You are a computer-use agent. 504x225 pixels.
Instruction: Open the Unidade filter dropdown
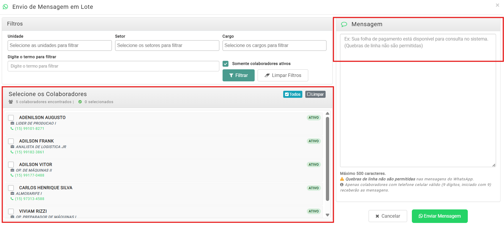click(59, 46)
